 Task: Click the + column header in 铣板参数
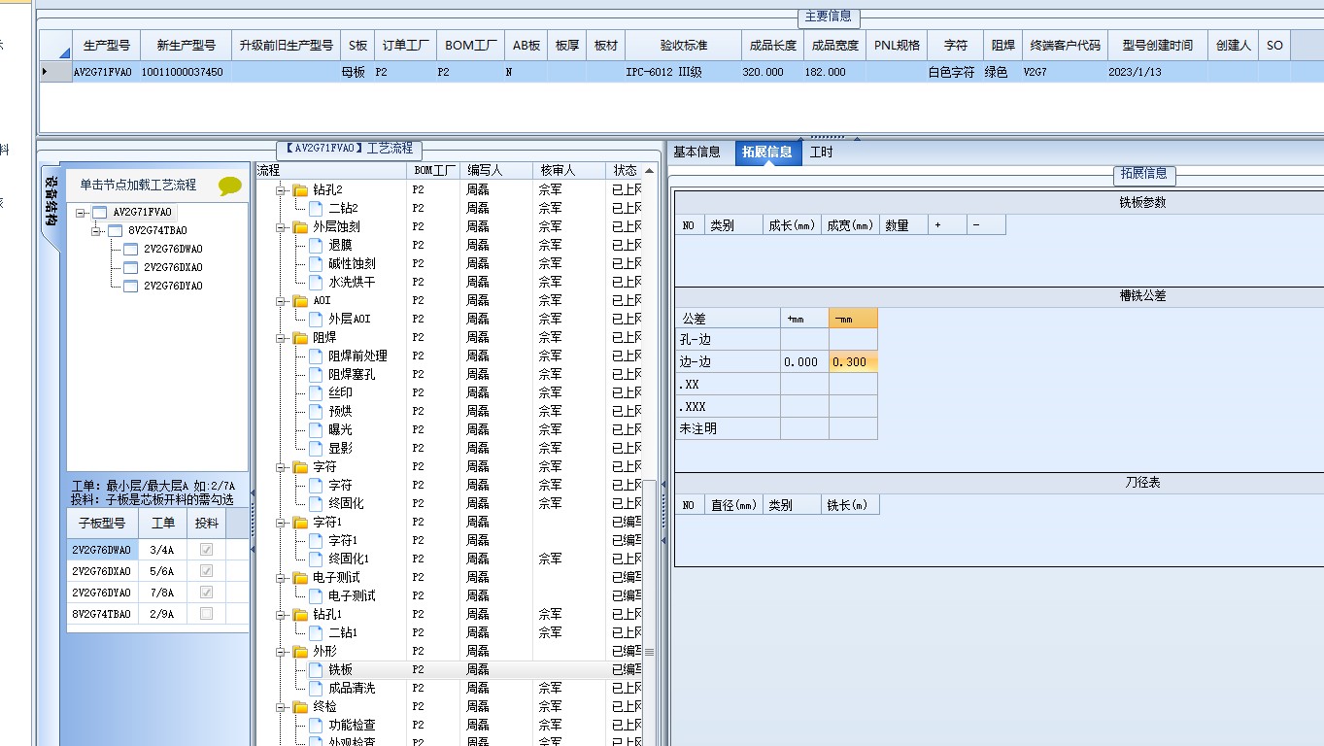[947, 225]
